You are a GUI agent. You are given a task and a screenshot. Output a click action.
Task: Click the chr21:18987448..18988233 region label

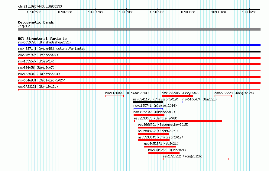pos(40,6)
